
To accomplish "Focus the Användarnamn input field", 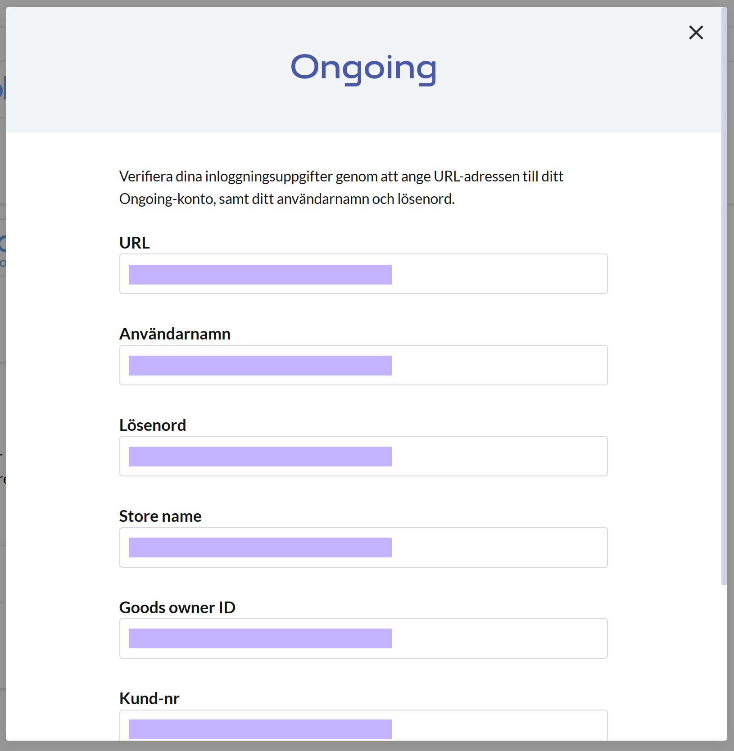I will [363, 365].
